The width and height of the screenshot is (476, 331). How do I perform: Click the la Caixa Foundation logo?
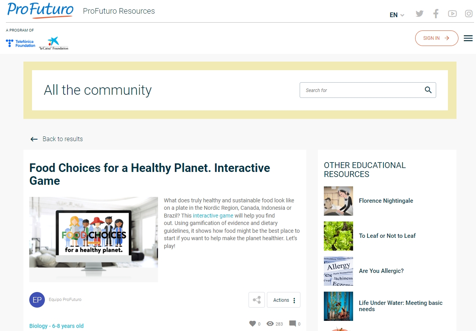pos(54,43)
